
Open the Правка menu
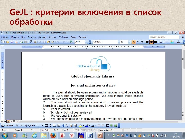pos(15,37)
